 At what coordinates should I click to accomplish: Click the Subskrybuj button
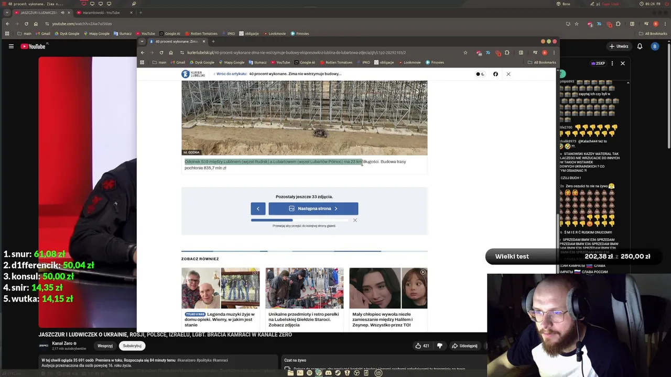[x=132, y=346]
